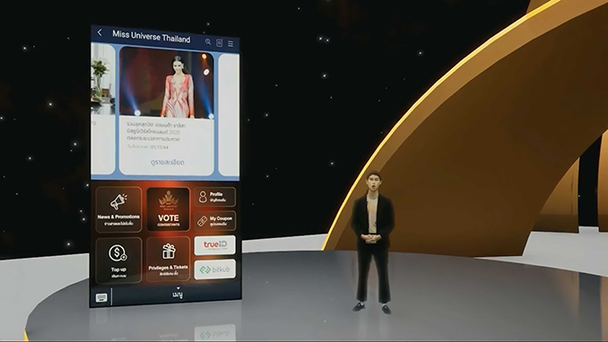Open the notes icon in header
This screenshot has width=608, height=342.
[219, 43]
